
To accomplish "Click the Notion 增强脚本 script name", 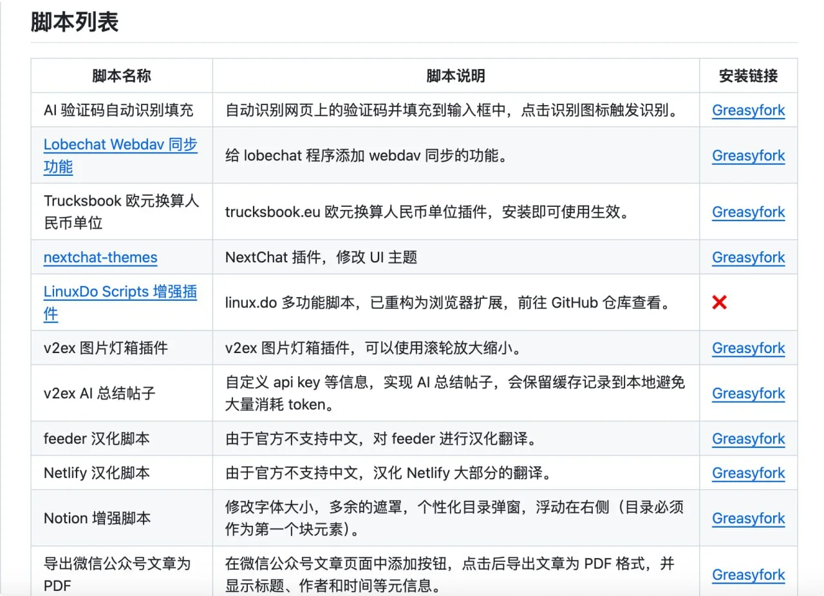I will (97, 518).
